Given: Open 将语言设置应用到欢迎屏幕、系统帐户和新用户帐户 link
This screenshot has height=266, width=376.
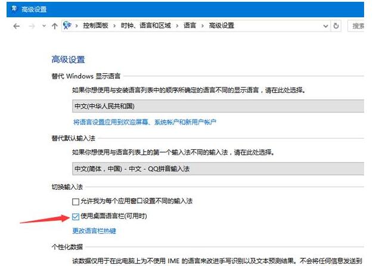Looking at the screenshot, I should [145, 123].
